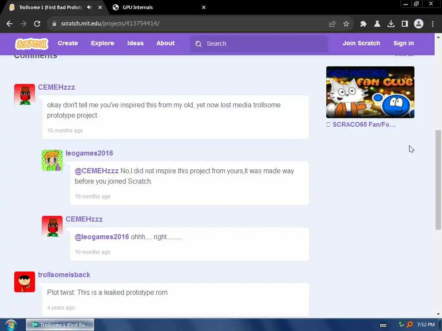The image size is (442, 331).
Task: Go back using the browser back arrow
Action: pyautogui.click(x=9, y=24)
